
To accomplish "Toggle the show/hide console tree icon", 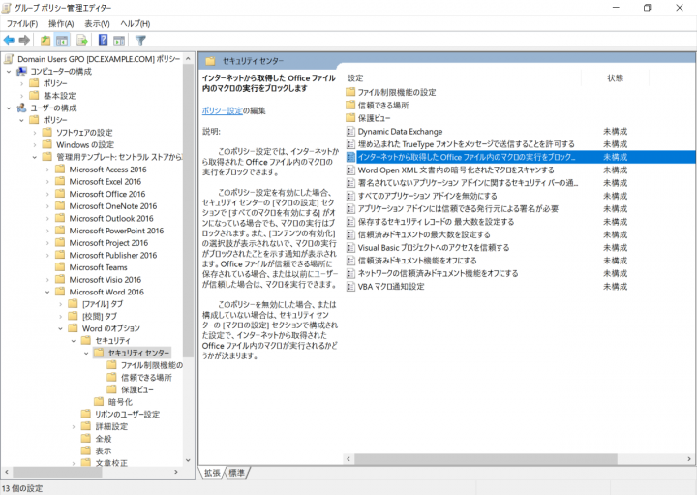I will point(62,40).
